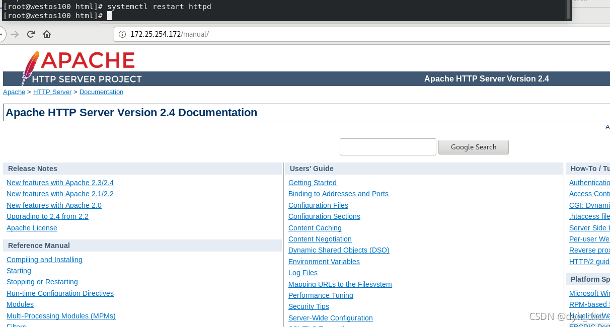Open site information icon in address bar
610x327 pixels.
click(x=122, y=34)
